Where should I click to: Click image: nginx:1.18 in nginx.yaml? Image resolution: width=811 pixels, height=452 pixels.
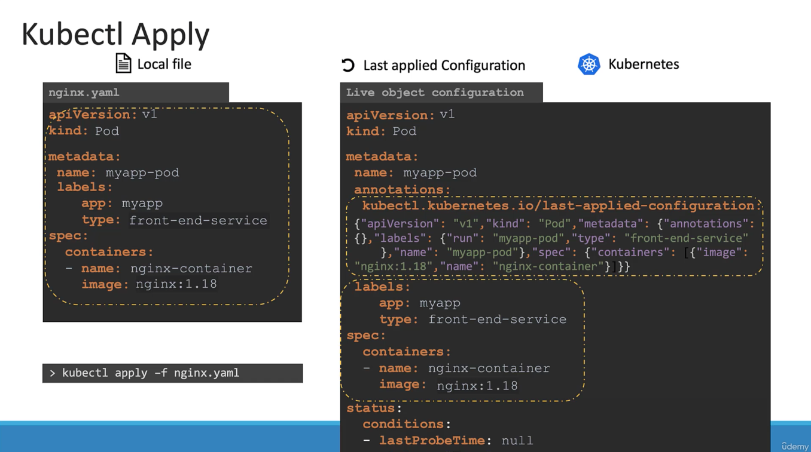pos(149,284)
